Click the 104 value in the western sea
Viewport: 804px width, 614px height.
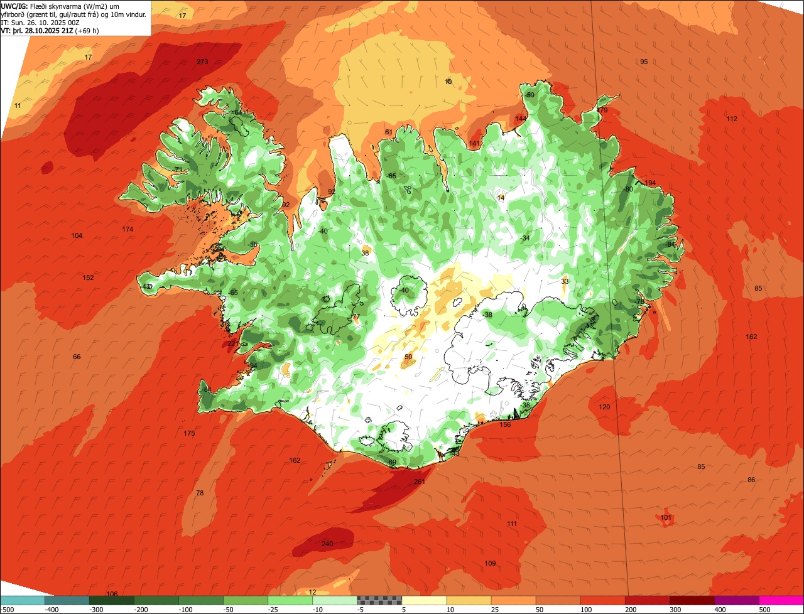click(77, 235)
